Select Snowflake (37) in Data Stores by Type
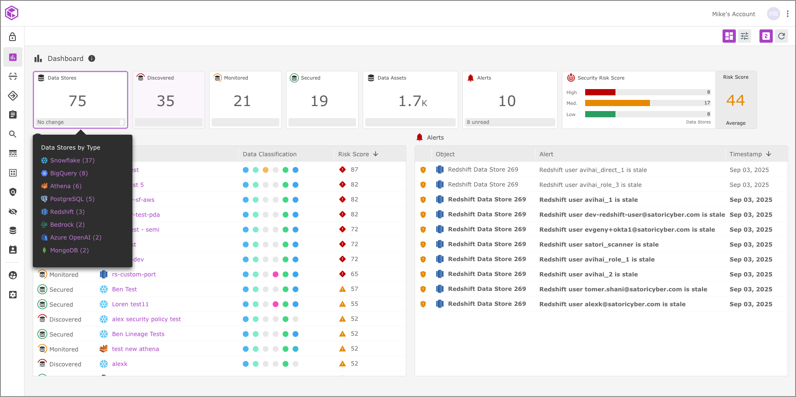 coord(72,160)
